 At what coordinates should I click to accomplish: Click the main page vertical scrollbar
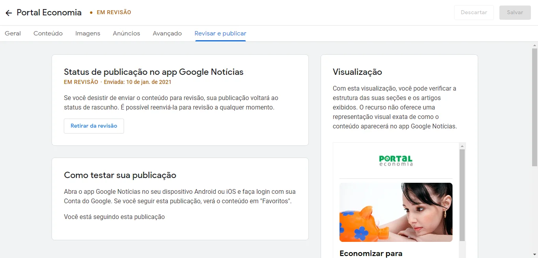(534, 107)
